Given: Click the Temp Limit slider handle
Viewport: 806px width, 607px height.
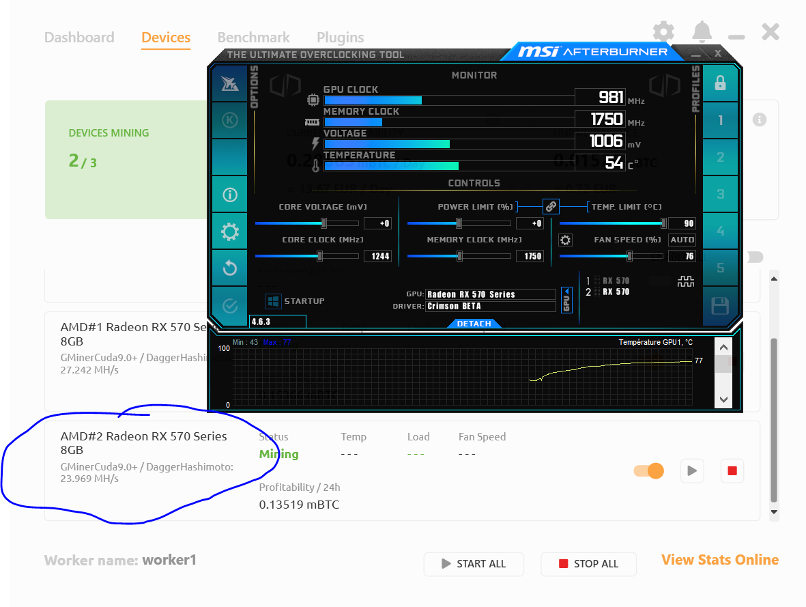Looking at the screenshot, I should click(x=663, y=223).
